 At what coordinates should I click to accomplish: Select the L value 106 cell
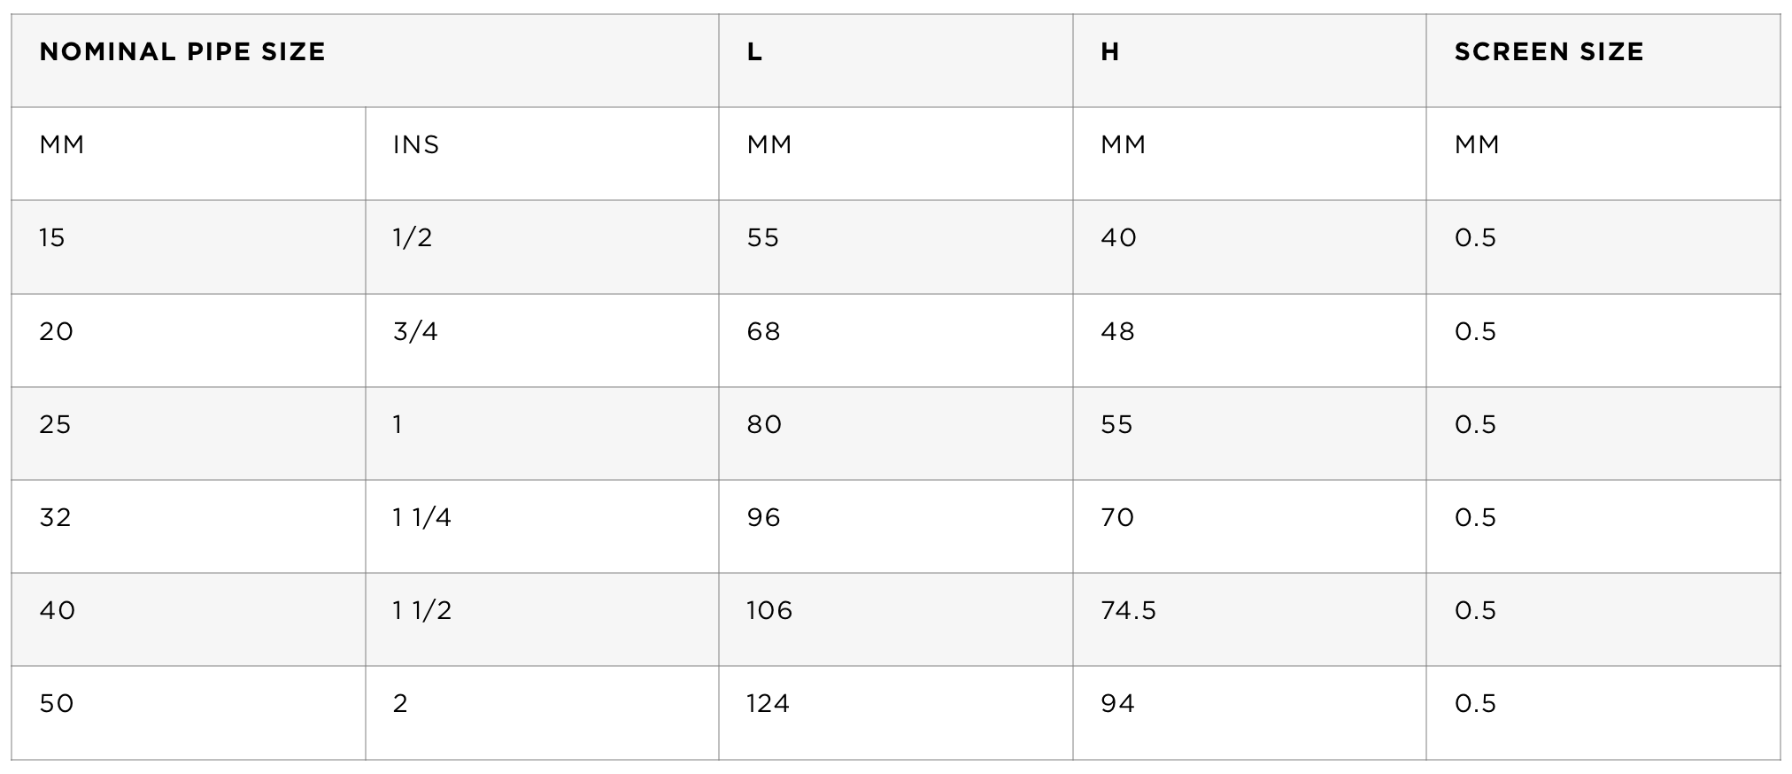click(x=896, y=619)
